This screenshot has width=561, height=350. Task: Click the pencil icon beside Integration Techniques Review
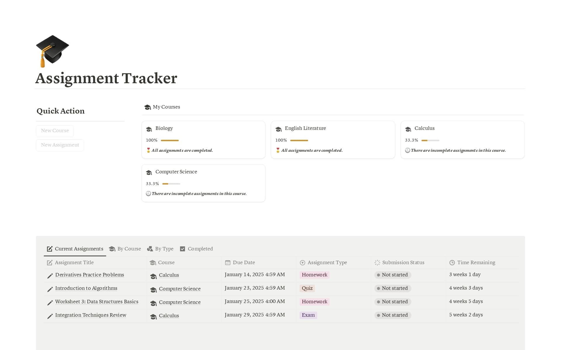click(x=50, y=316)
